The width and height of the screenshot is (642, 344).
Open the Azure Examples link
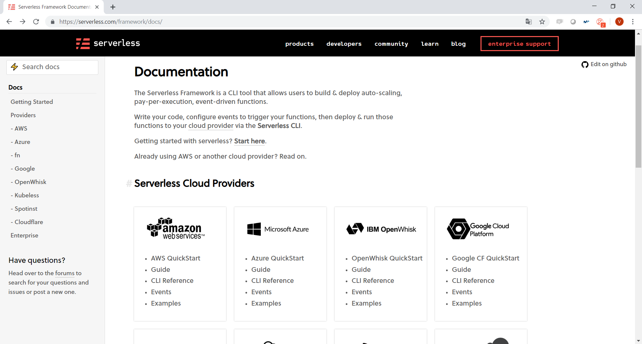pyautogui.click(x=266, y=303)
